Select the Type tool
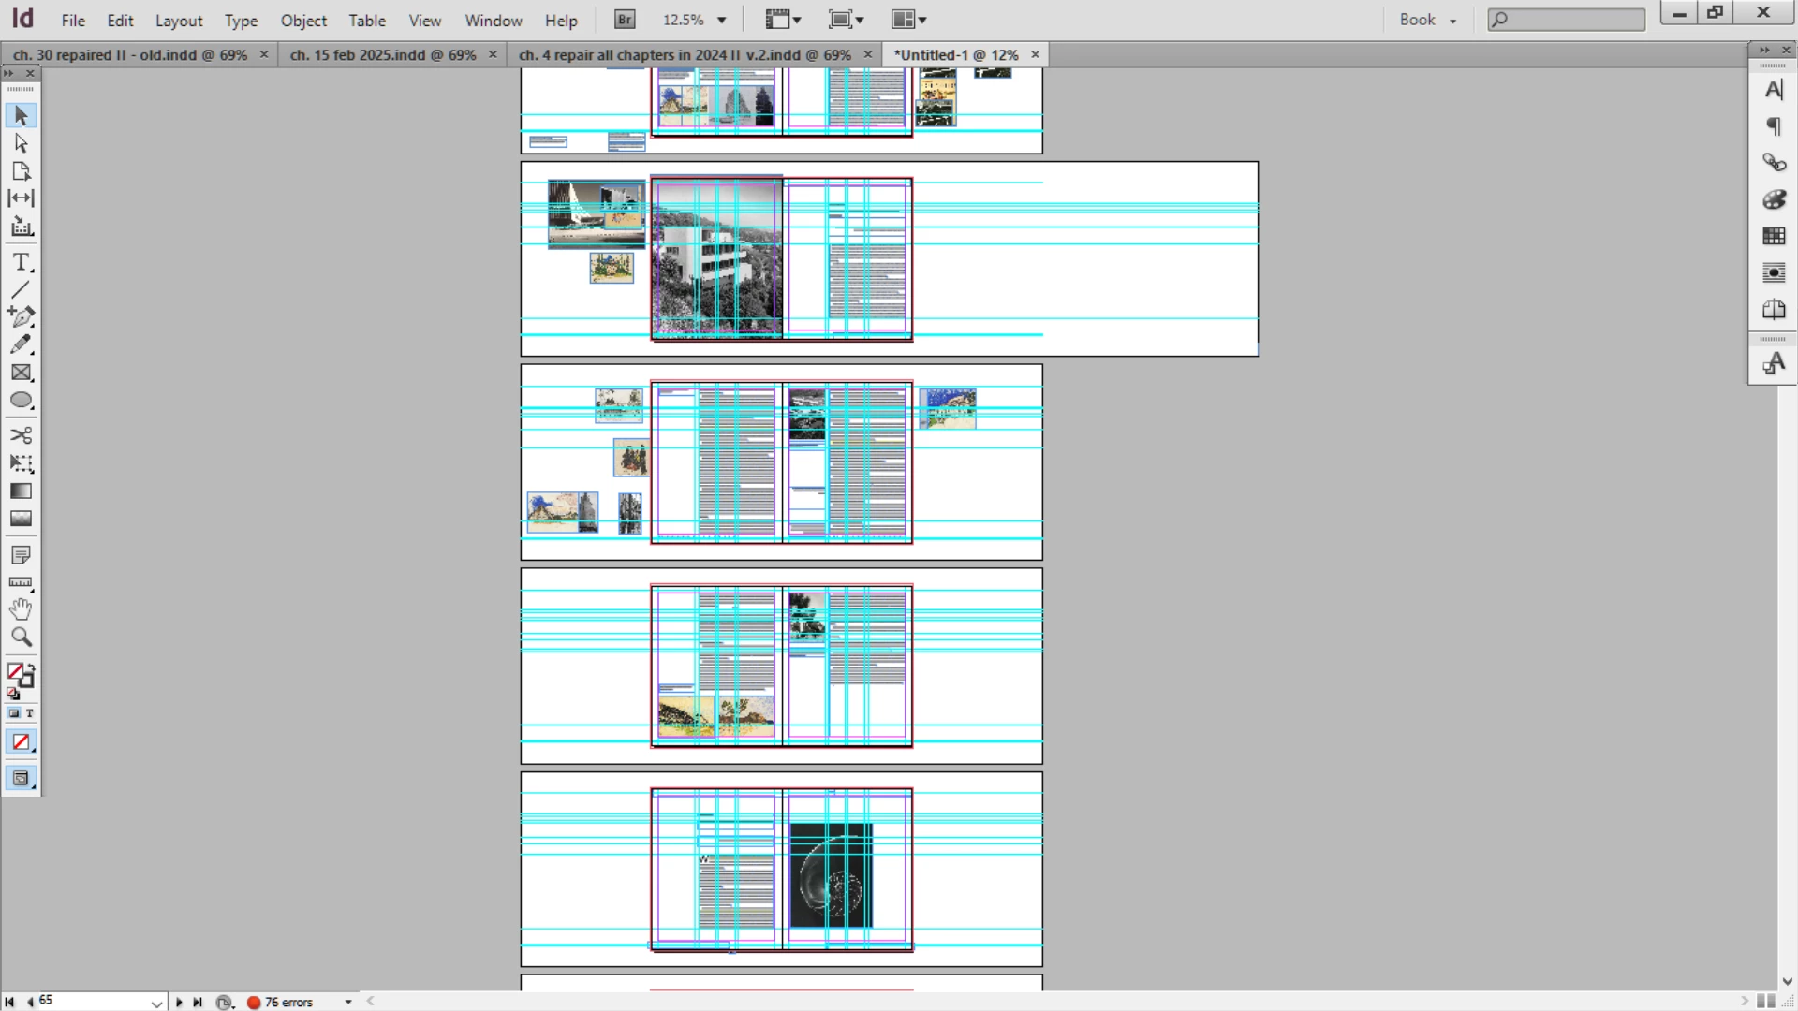Viewport: 1798px width, 1011px height. 21,263
